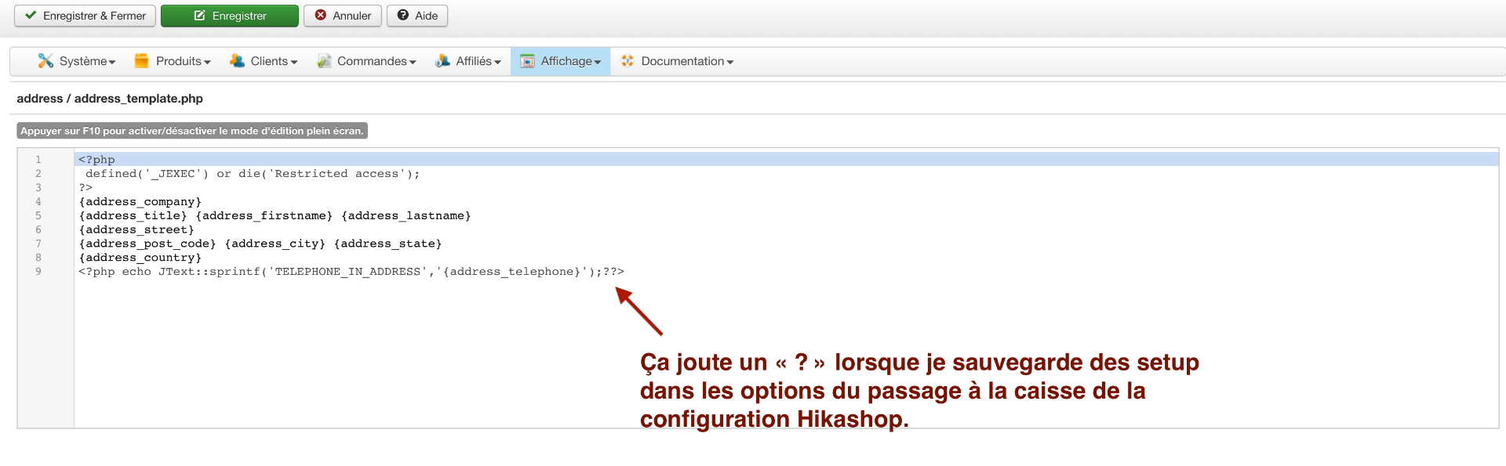
Task: Expand the Affiliés dropdown caret
Action: tap(497, 63)
